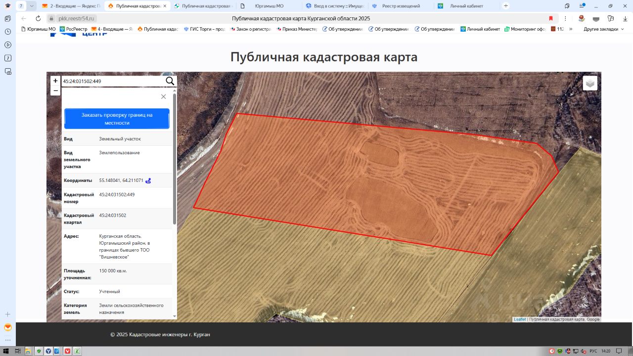Click the info panel vertical scrollbar
633x356 pixels.
[x=174, y=158]
